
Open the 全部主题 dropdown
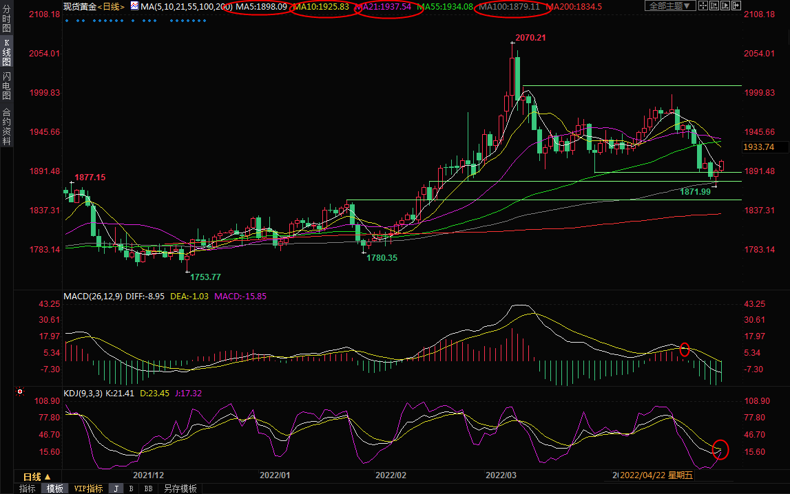(x=669, y=6)
